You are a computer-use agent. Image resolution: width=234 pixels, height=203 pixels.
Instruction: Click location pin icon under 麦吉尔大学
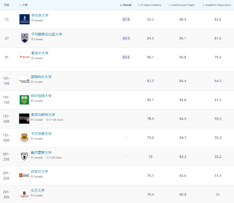click(32, 58)
